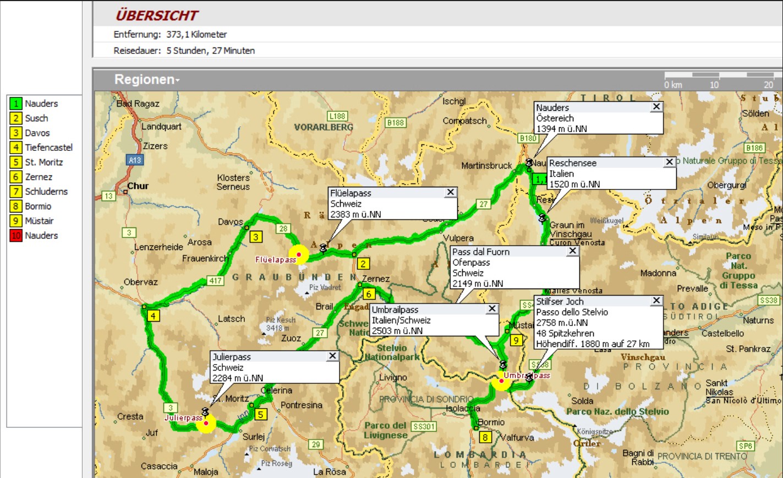Click the red Nauders end stop entry
This screenshot has width=783, height=478.
click(41, 236)
